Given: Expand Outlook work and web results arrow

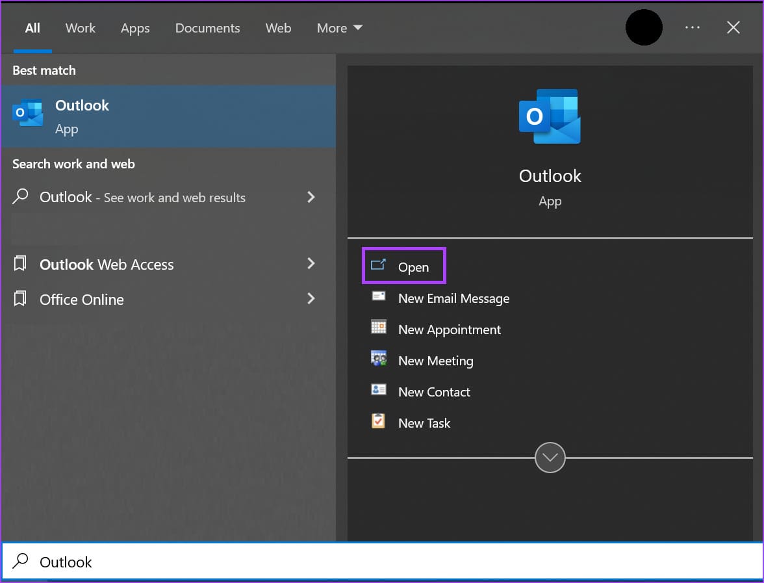Looking at the screenshot, I should 311,197.
